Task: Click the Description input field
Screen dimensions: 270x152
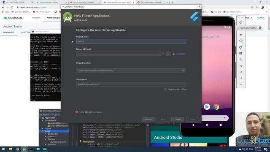Action: point(131,84)
